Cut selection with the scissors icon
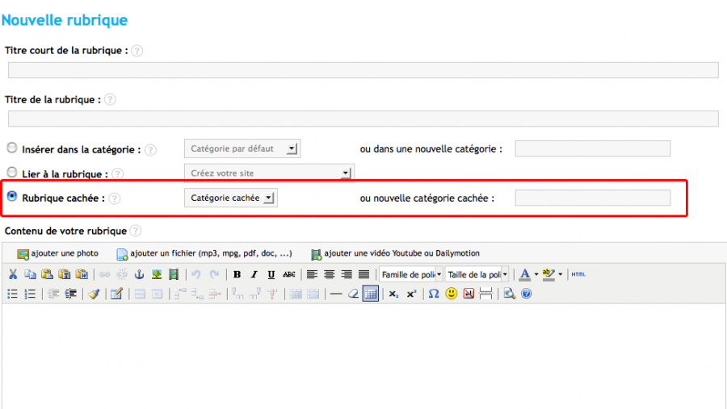 13,274
